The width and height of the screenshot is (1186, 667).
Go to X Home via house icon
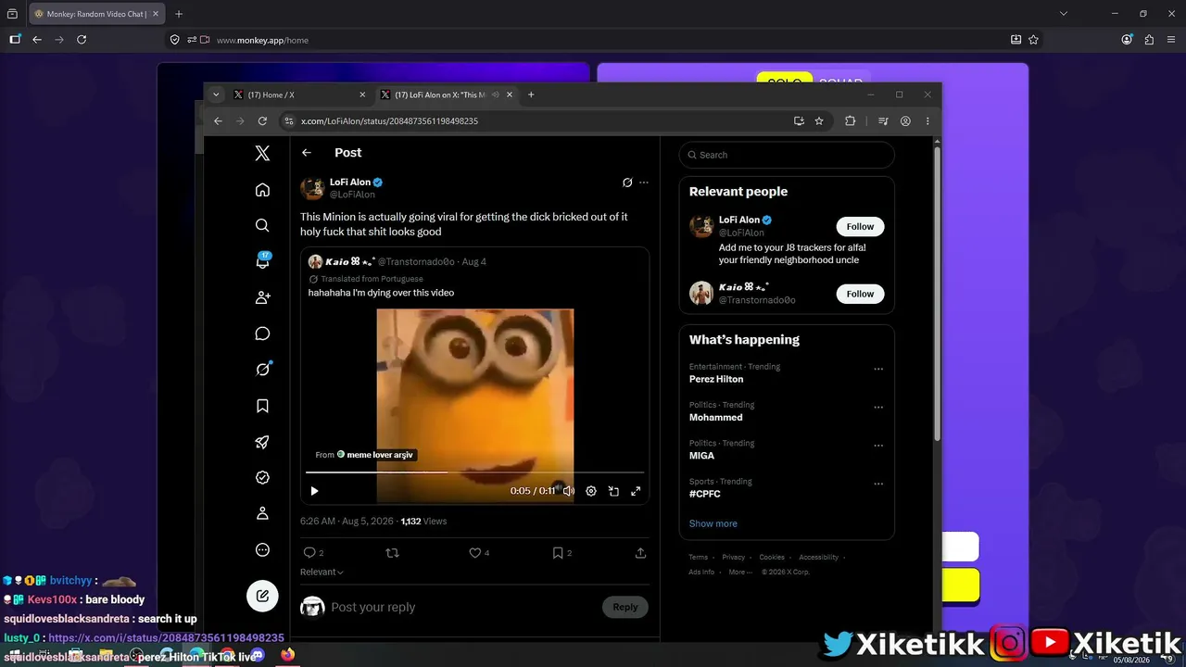tap(262, 190)
